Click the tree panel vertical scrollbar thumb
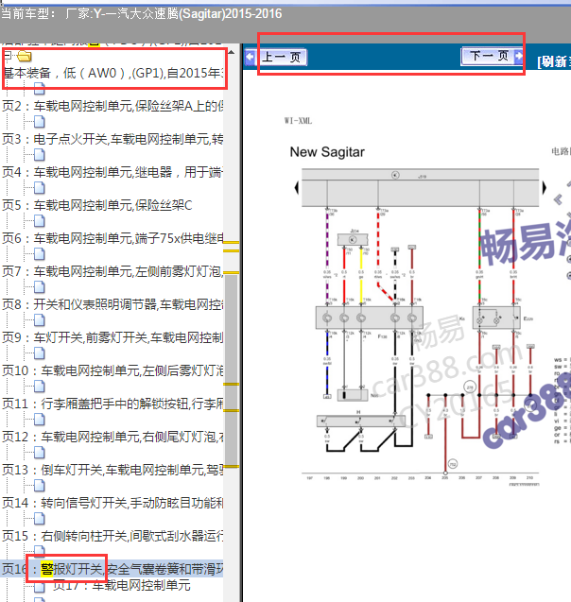This screenshot has height=602, width=571. pyautogui.click(x=231, y=370)
